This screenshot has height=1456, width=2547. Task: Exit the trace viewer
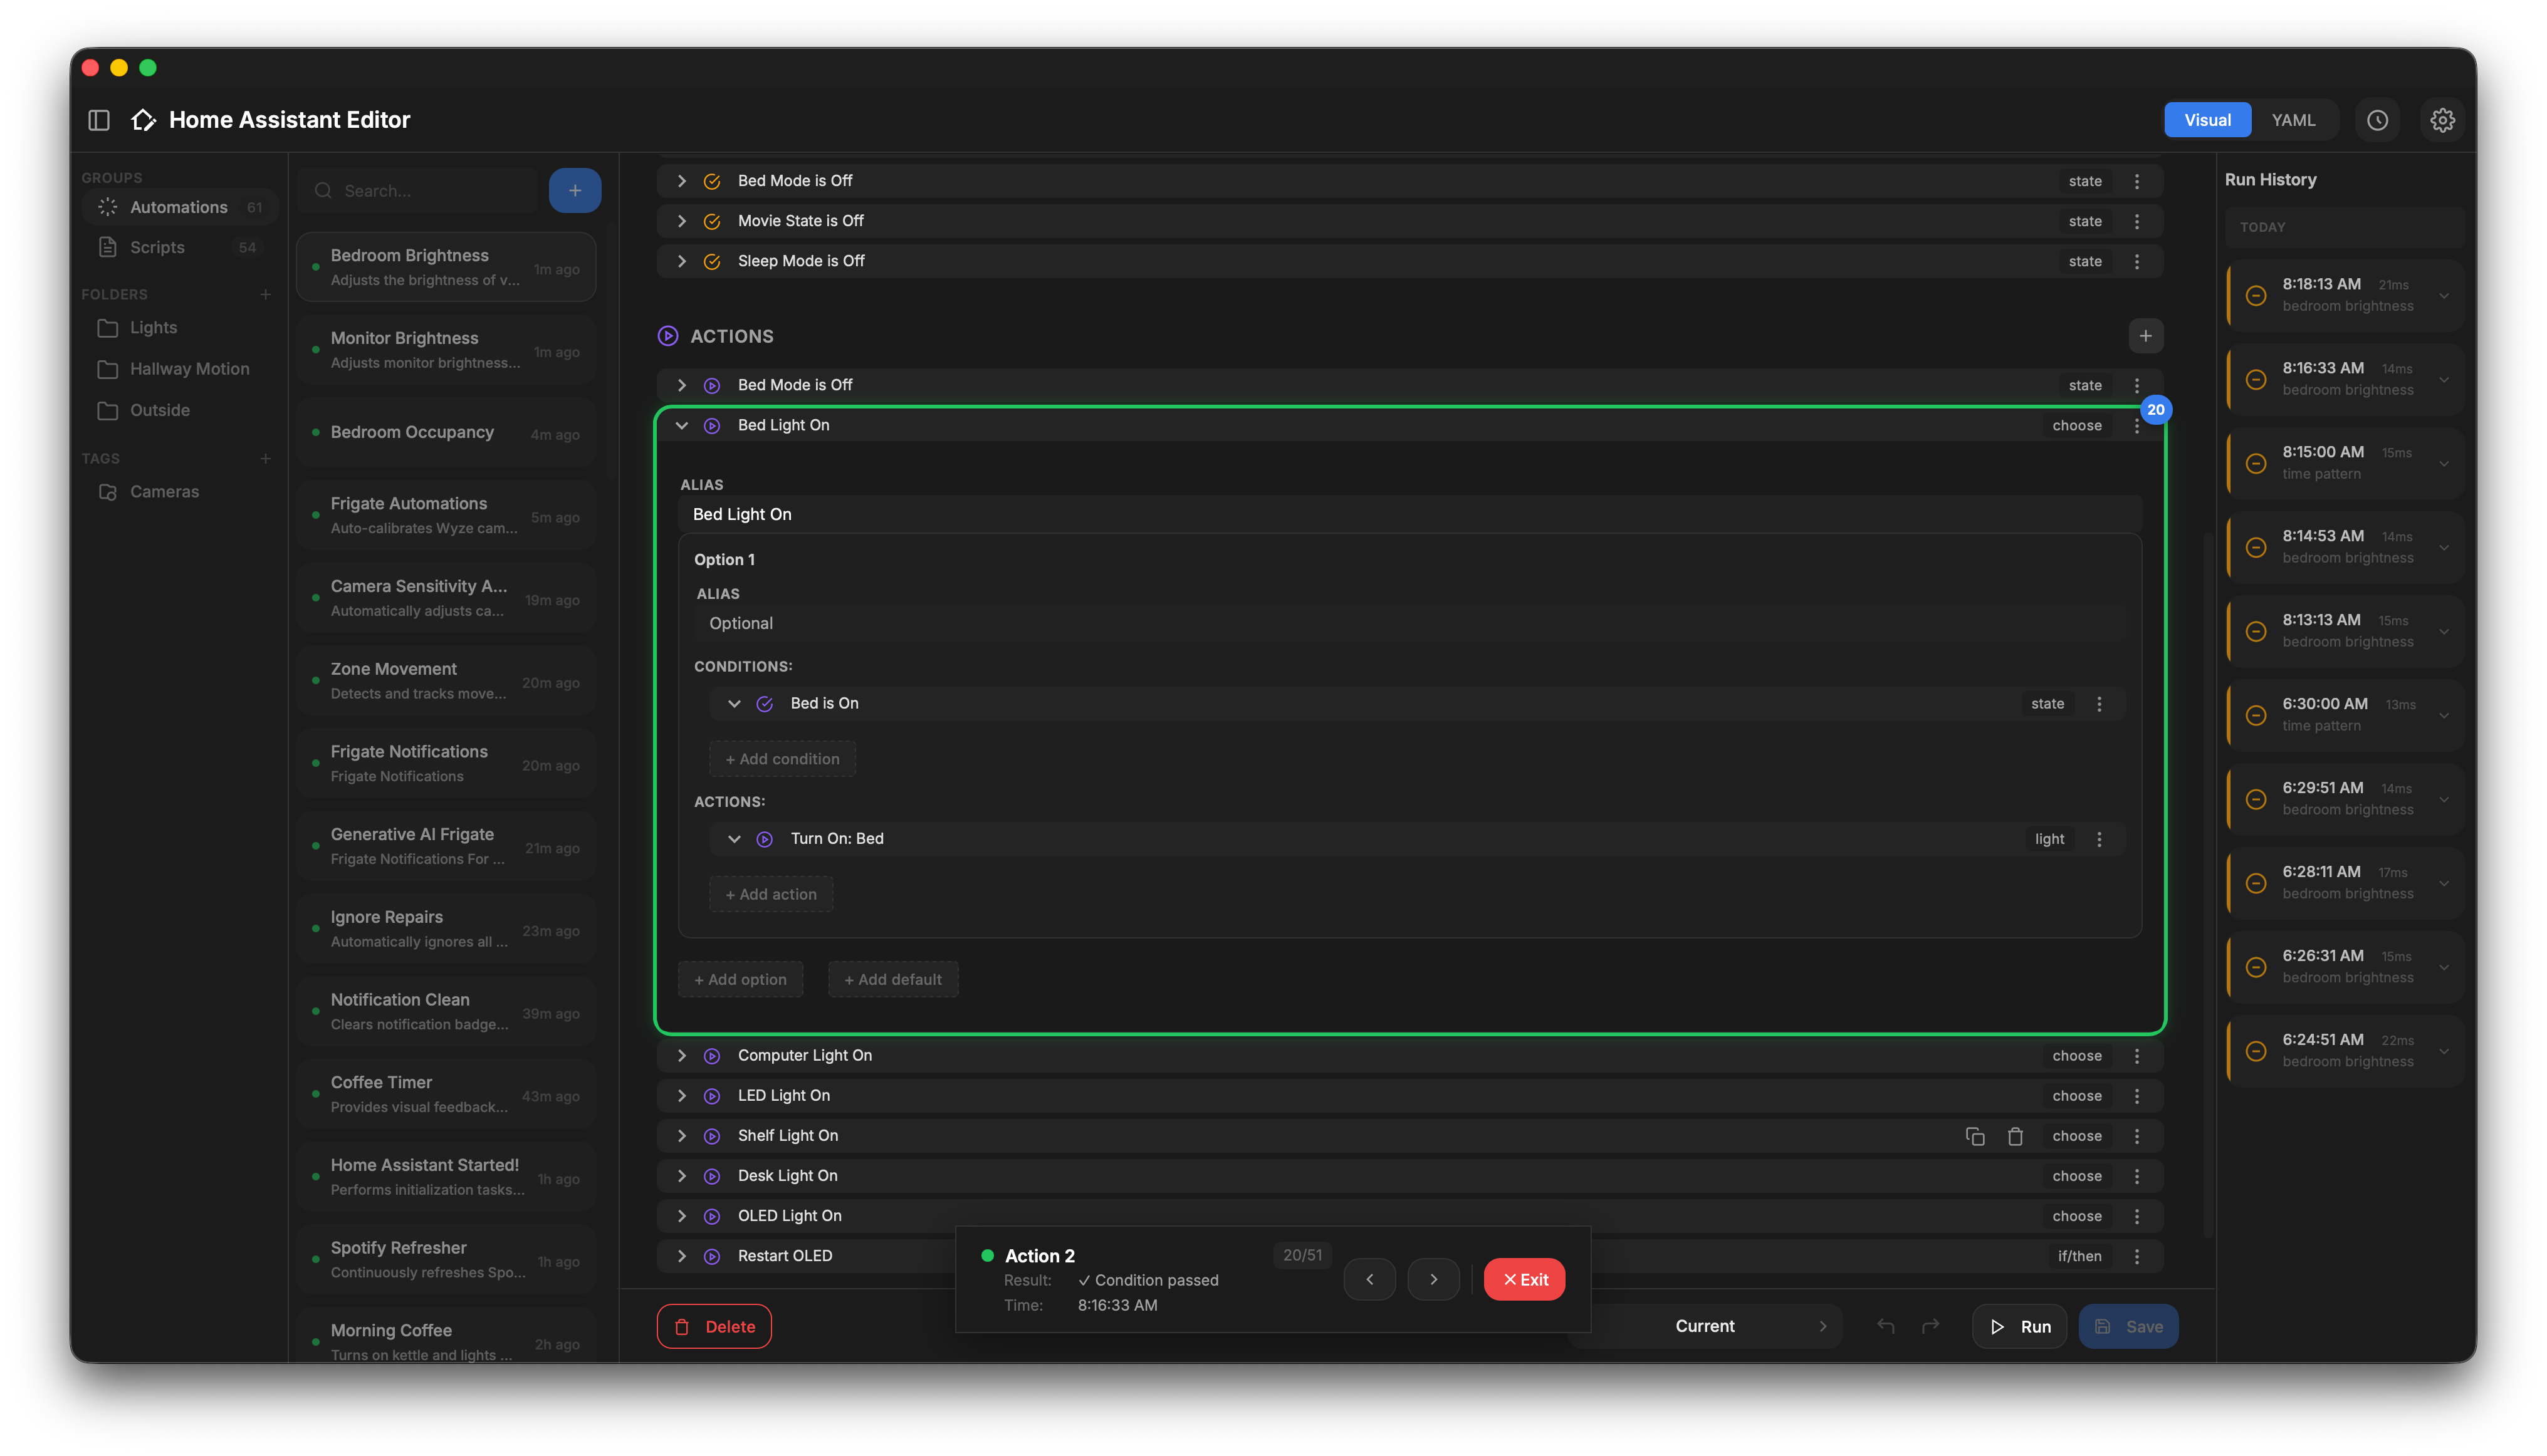click(1525, 1279)
